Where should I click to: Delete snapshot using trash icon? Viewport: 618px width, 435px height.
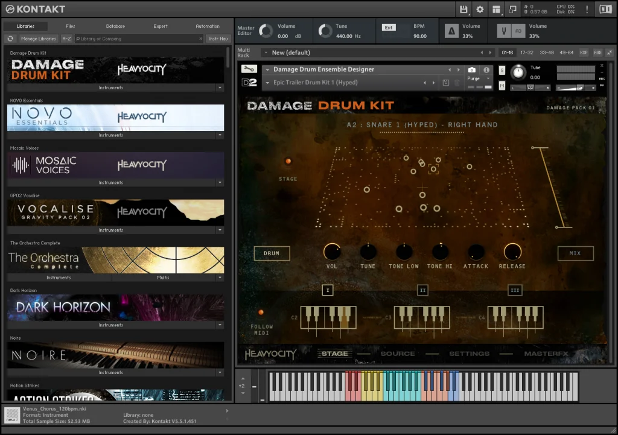pyautogui.click(x=457, y=83)
